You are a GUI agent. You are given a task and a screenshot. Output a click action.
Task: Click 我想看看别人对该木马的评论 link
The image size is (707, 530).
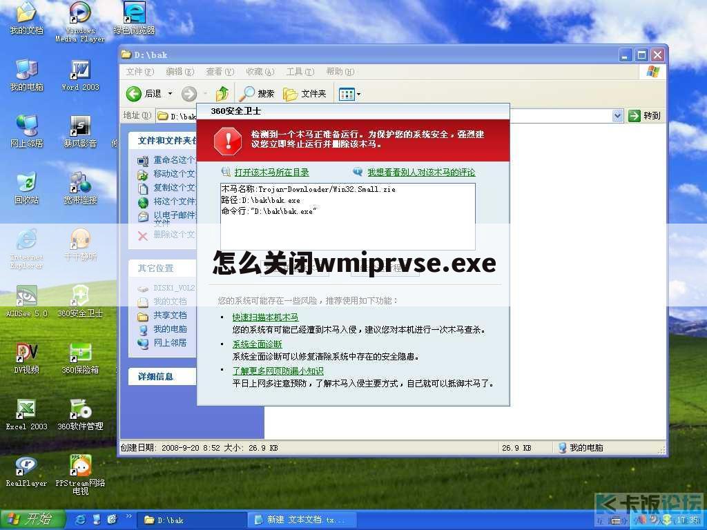(x=421, y=172)
